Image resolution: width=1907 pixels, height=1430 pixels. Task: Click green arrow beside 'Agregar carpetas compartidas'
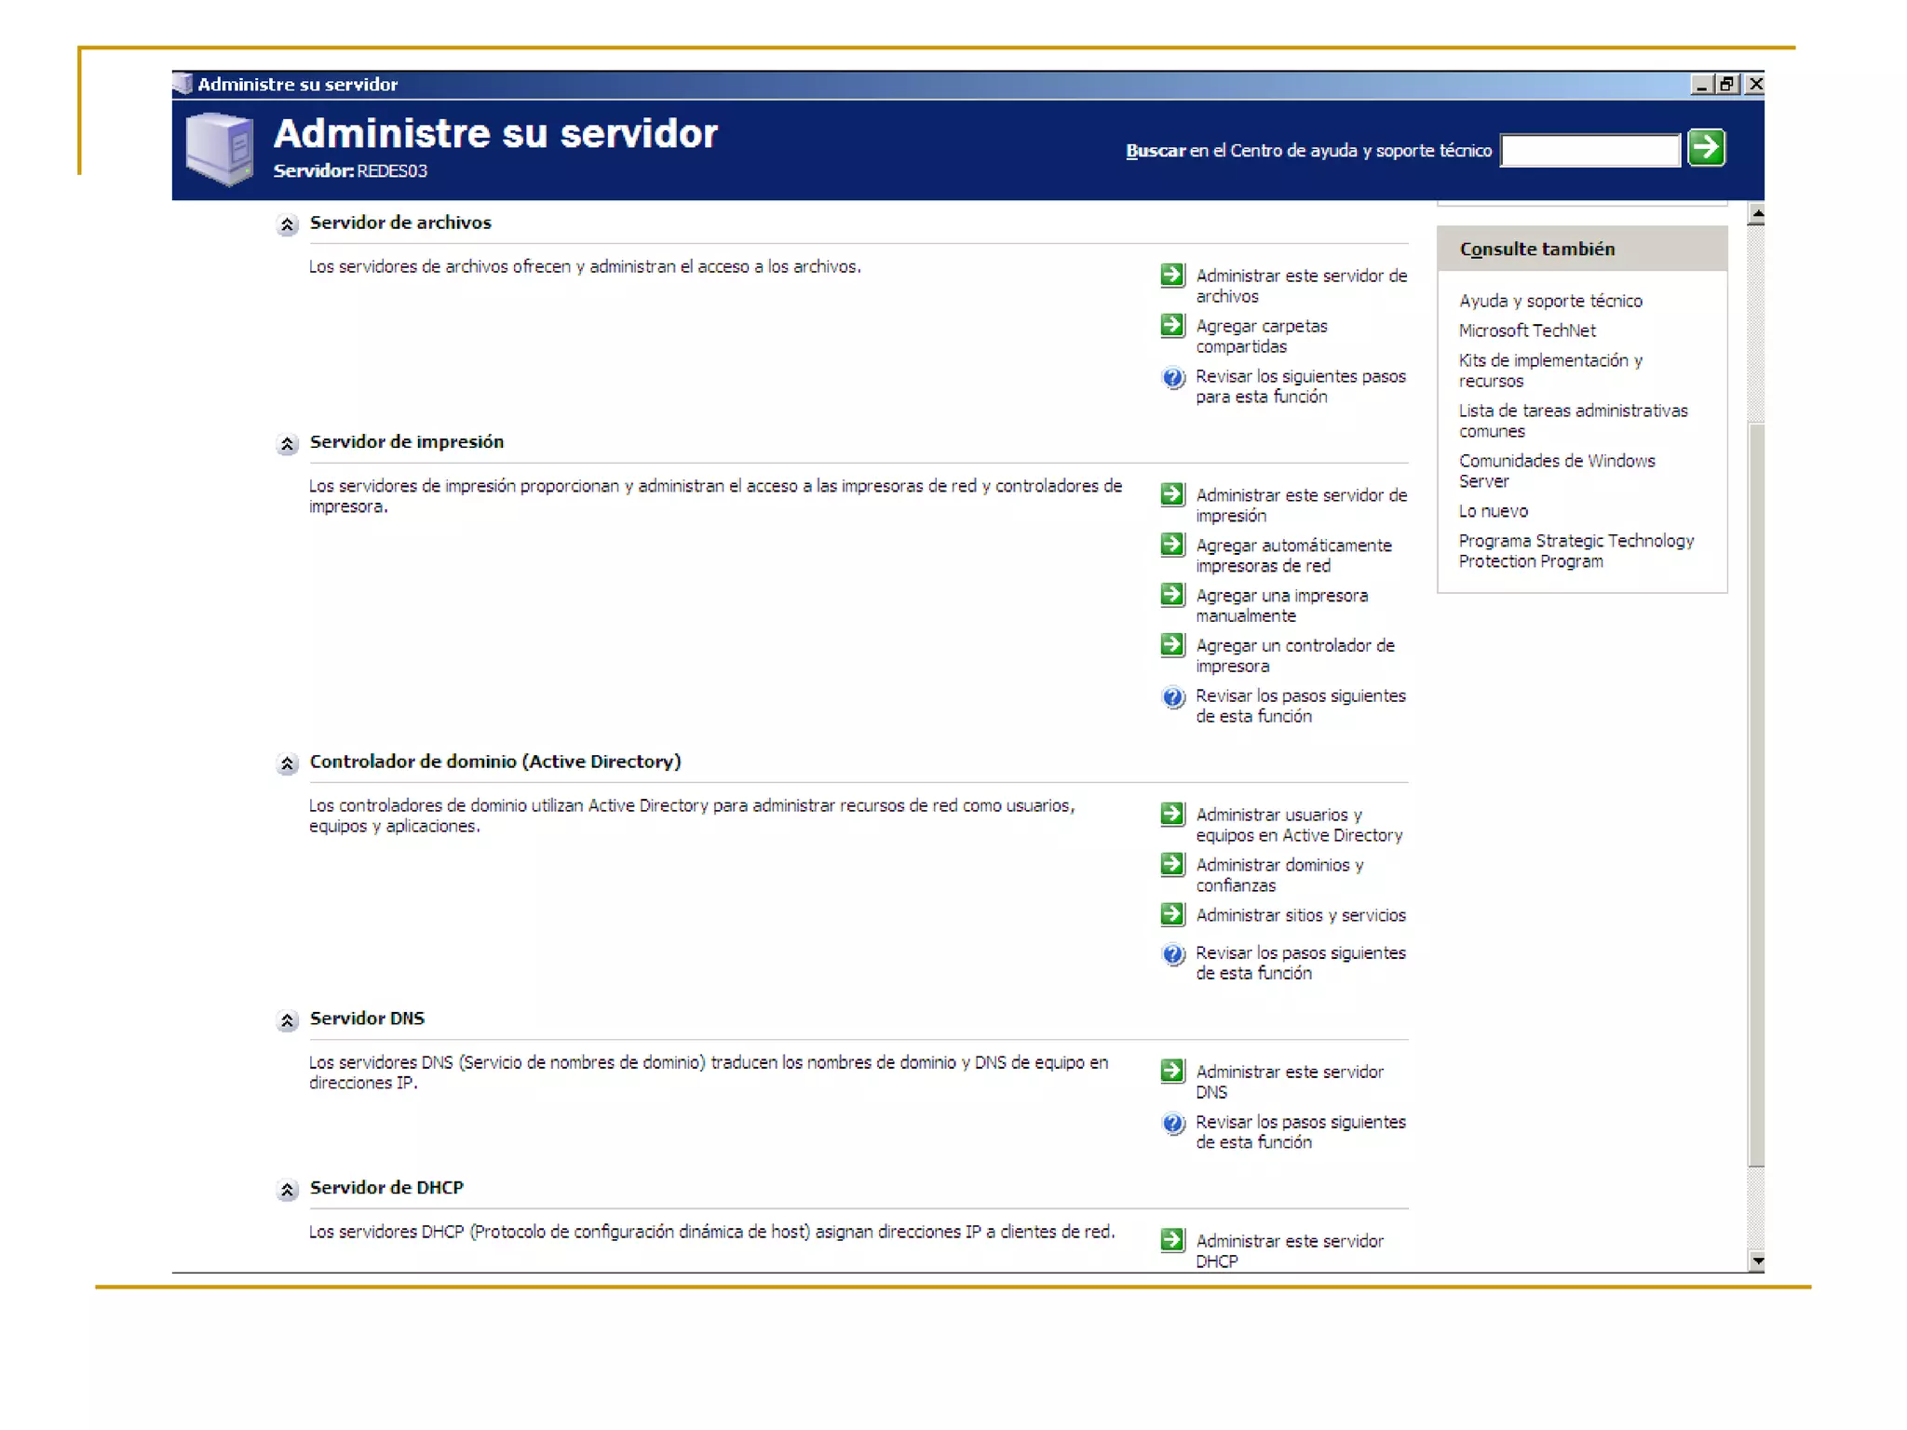[x=1172, y=326]
